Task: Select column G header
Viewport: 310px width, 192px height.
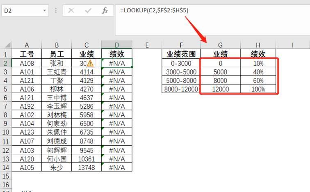Action: pyautogui.click(x=221, y=45)
